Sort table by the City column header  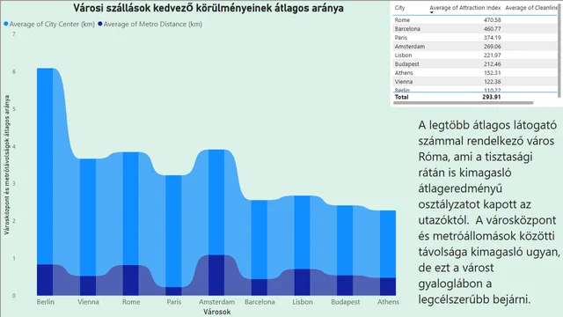(399, 8)
